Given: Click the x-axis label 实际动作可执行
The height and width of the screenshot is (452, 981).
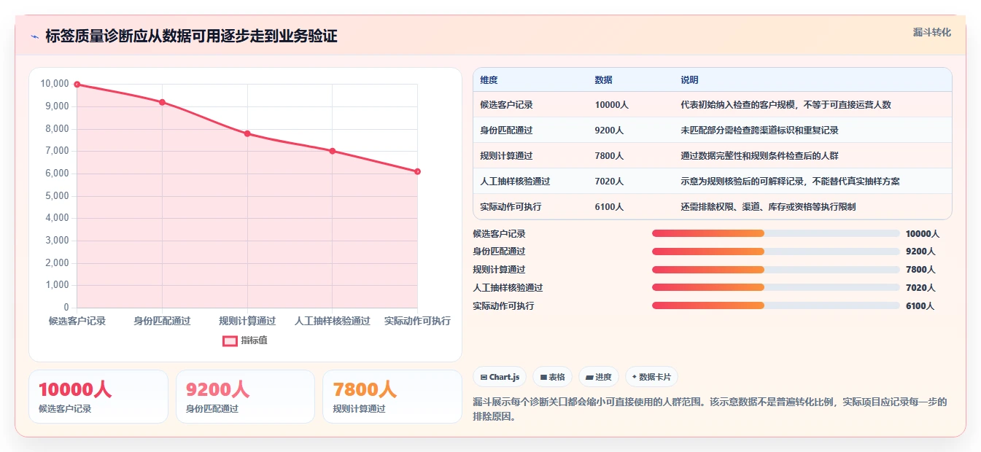Looking at the screenshot, I should tap(417, 321).
